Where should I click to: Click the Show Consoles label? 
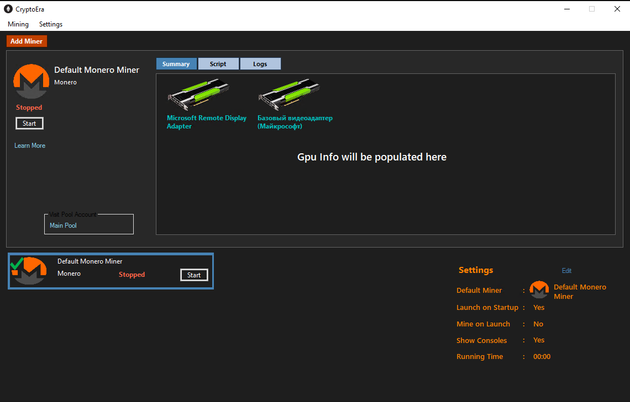tap(481, 340)
